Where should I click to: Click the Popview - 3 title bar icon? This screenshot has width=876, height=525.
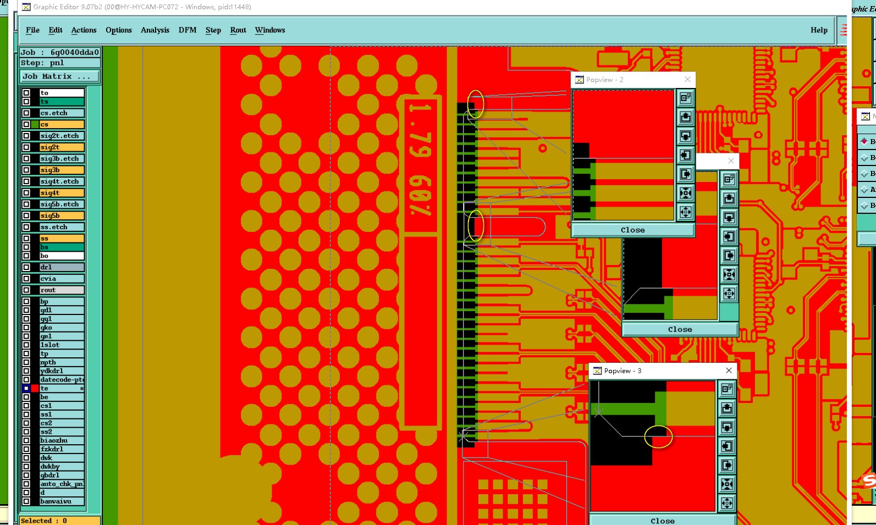pyautogui.click(x=597, y=371)
